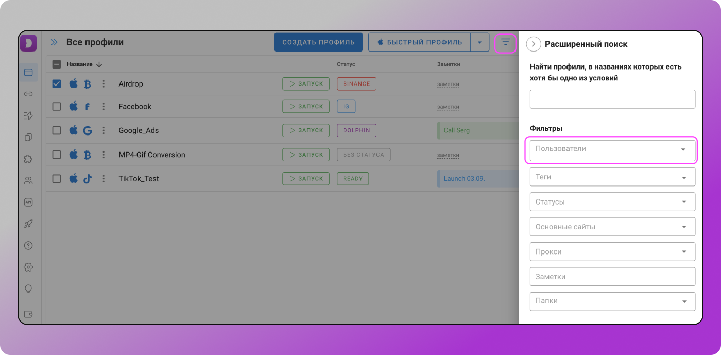Open the lightbulb tips icon in sidebar
This screenshot has width=721, height=355.
pyautogui.click(x=28, y=289)
